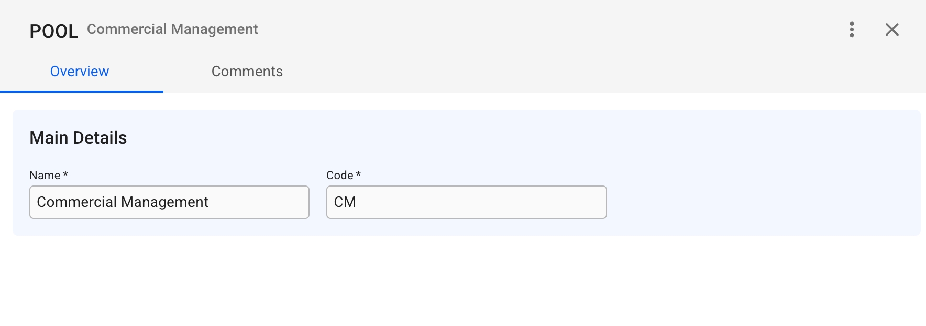Click the Code field label
The height and width of the screenshot is (326, 926).
pos(340,176)
